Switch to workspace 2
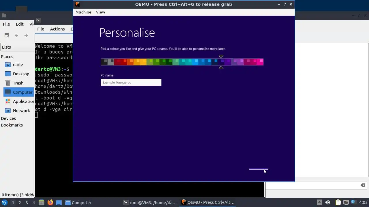369x207 pixels. click(20, 203)
